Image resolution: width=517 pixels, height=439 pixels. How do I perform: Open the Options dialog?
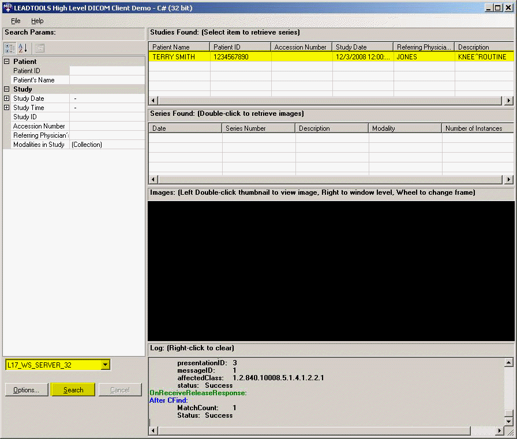click(26, 390)
